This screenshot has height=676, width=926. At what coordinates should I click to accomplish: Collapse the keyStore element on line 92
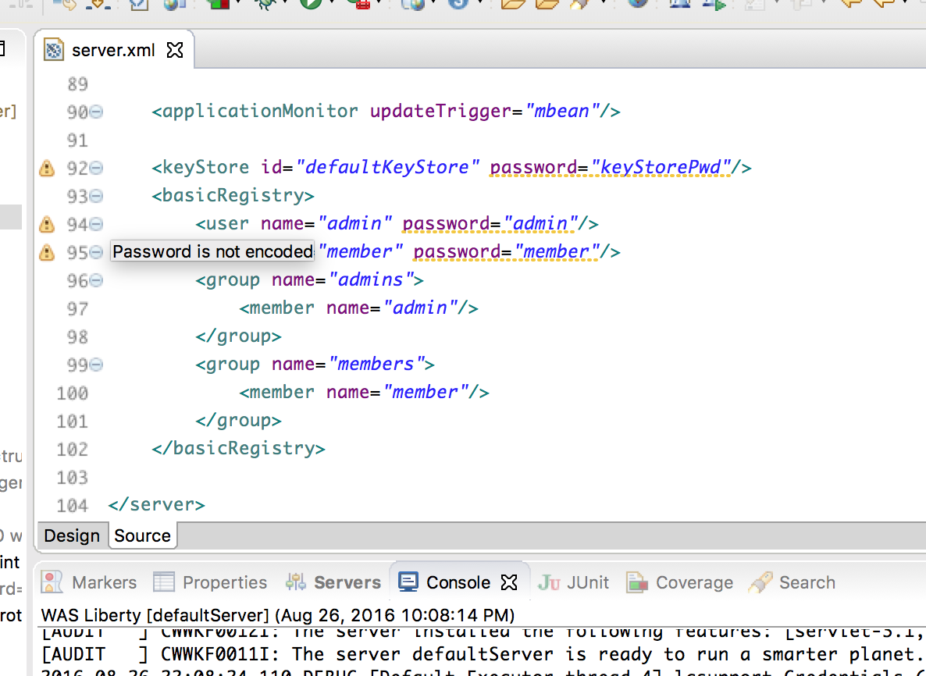(95, 167)
